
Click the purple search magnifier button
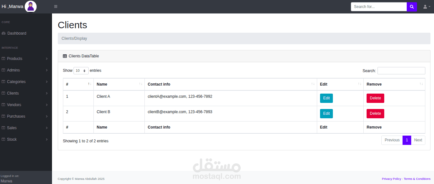[412, 7]
